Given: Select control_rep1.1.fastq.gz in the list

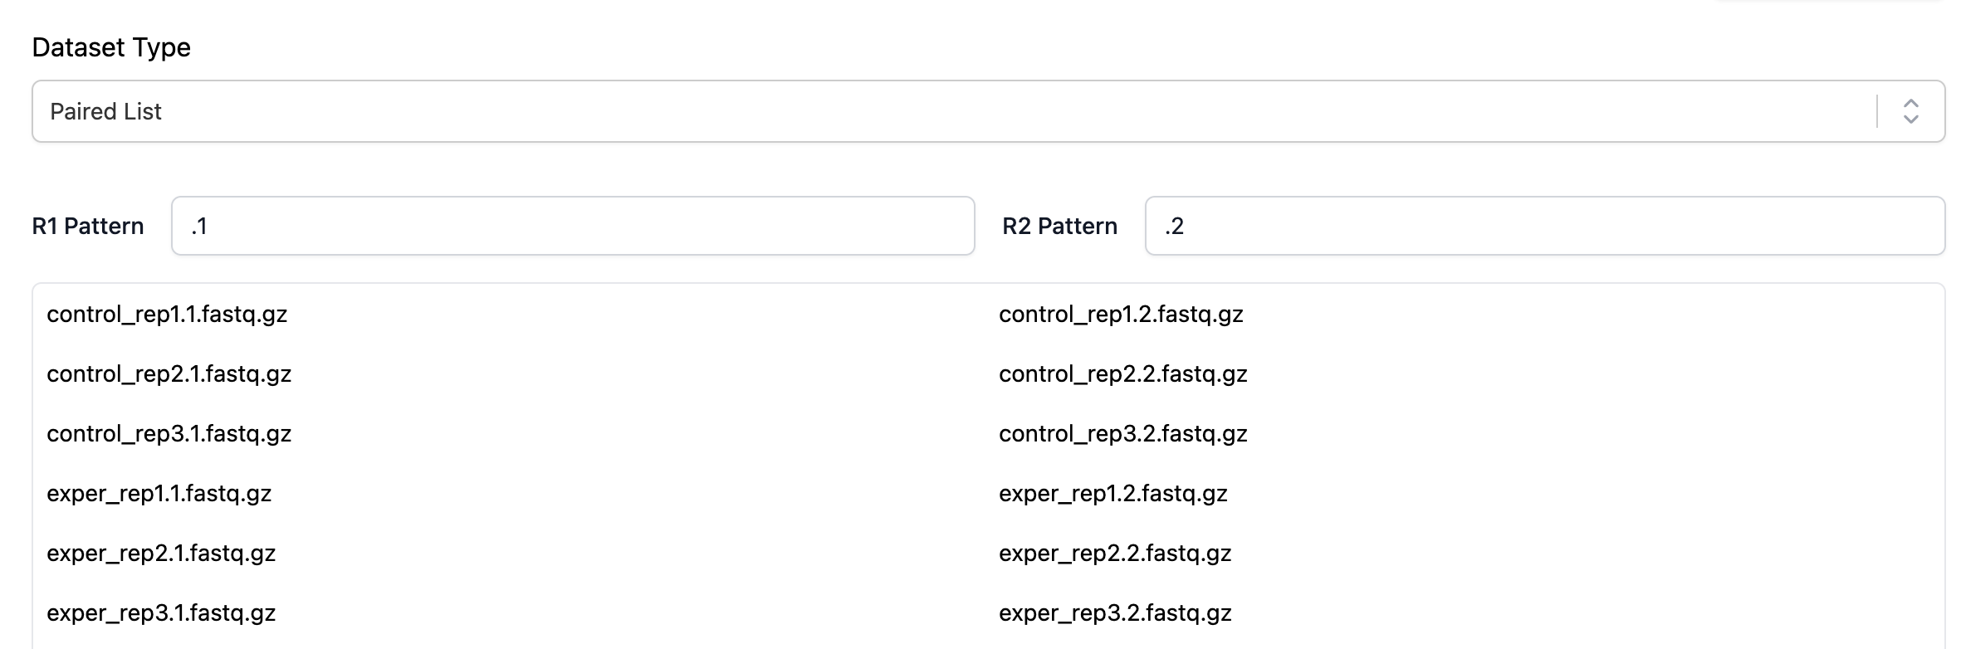Looking at the screenshot, I should point(167,315).
